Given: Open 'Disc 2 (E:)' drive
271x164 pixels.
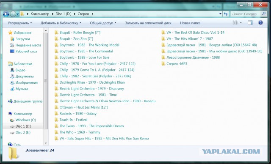Looking at the screenshot, I should (x=20, y=132).
